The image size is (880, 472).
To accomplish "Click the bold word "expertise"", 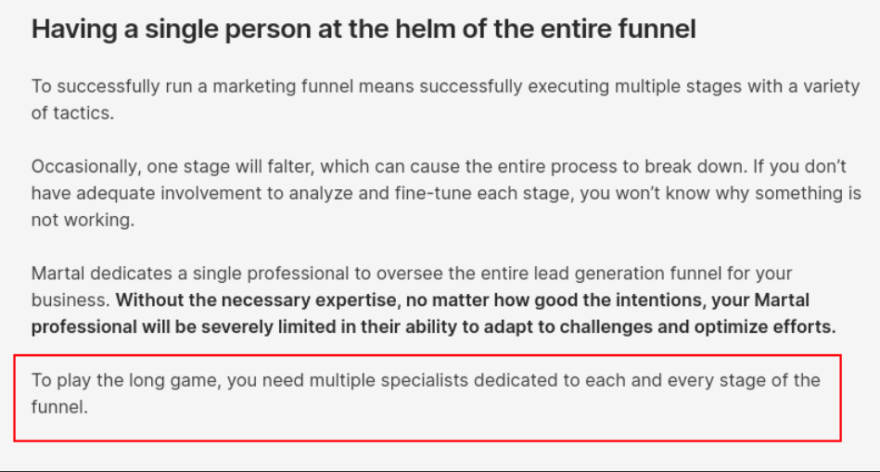I will click(356, 300).
